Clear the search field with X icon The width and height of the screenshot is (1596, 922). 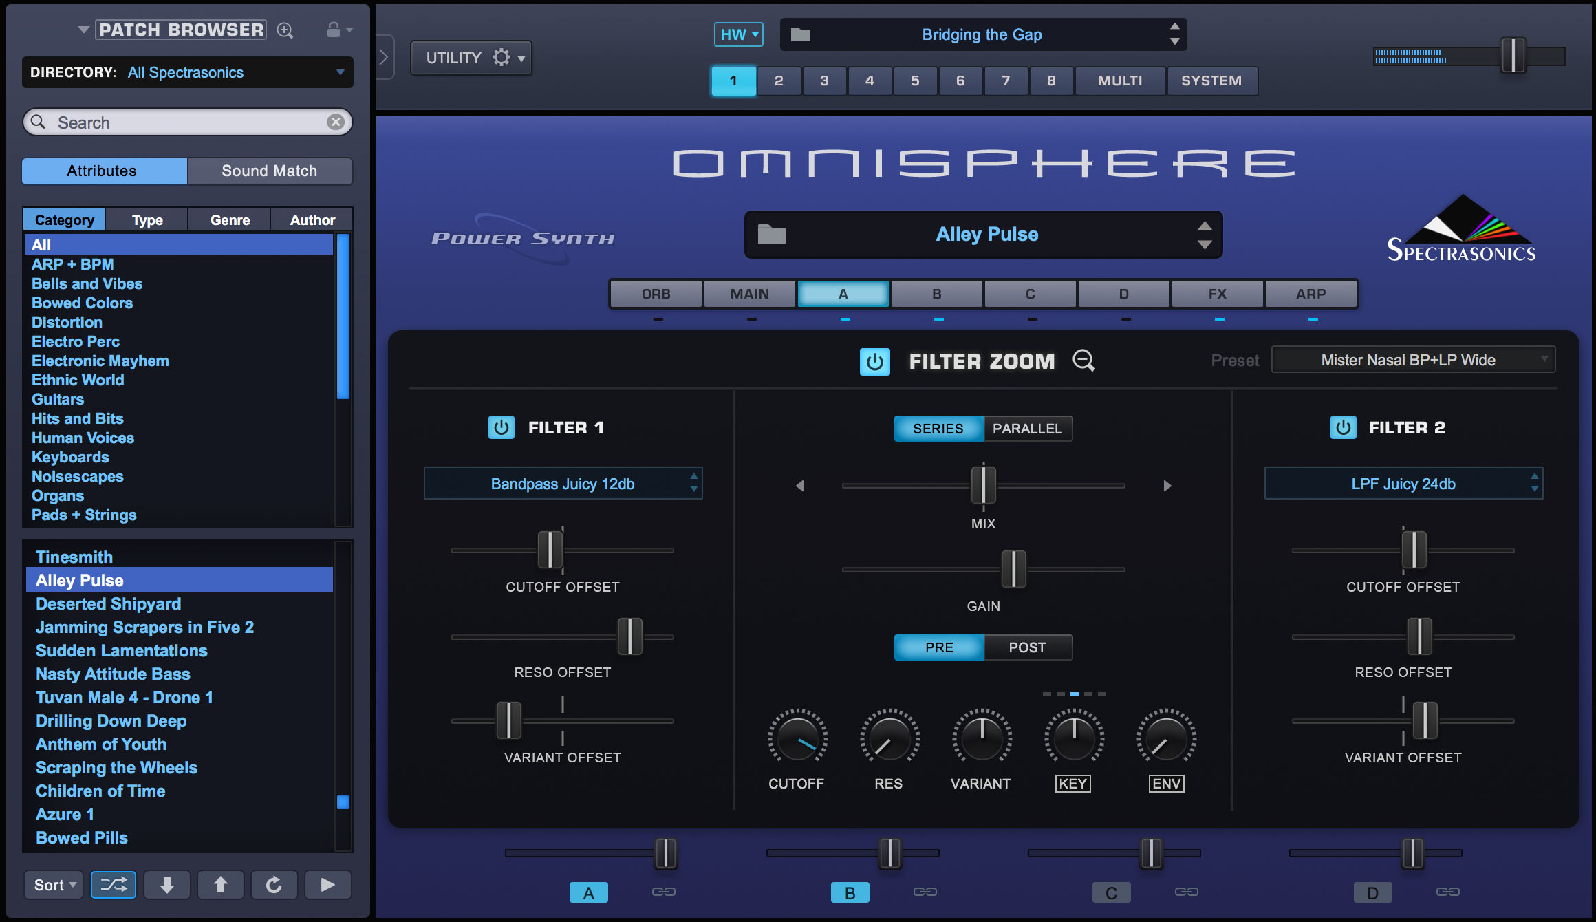(336, 122)
